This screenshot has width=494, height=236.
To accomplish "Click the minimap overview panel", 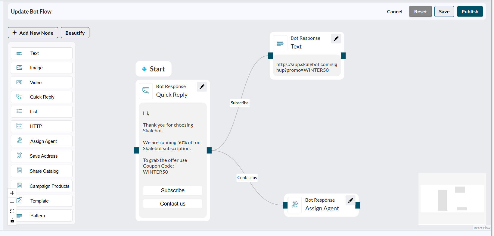I will [452, 199].
